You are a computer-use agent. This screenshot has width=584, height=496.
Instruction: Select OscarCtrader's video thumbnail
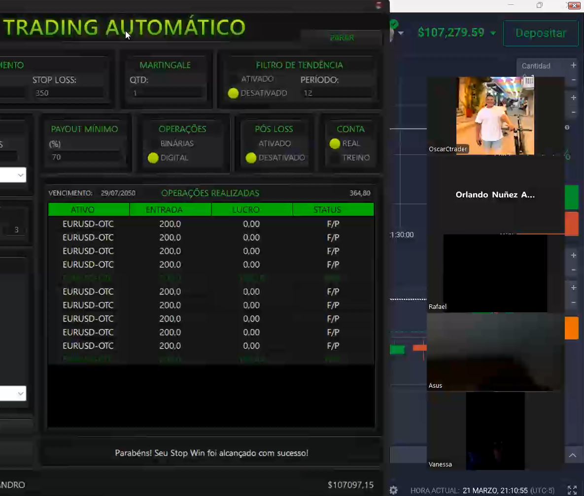point(495,116)
